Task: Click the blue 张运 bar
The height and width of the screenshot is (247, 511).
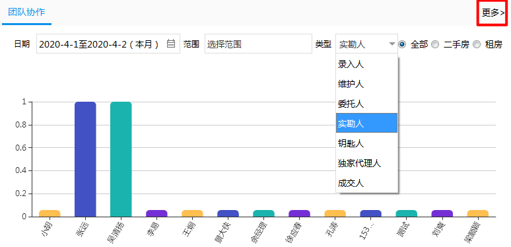Action: 85,159
